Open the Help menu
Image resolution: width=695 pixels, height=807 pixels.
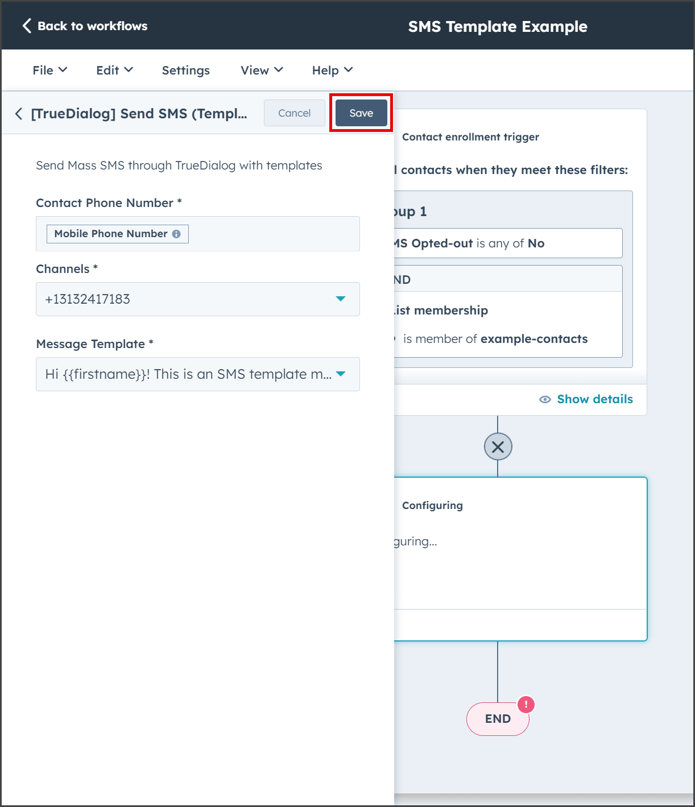pos(332,70)
